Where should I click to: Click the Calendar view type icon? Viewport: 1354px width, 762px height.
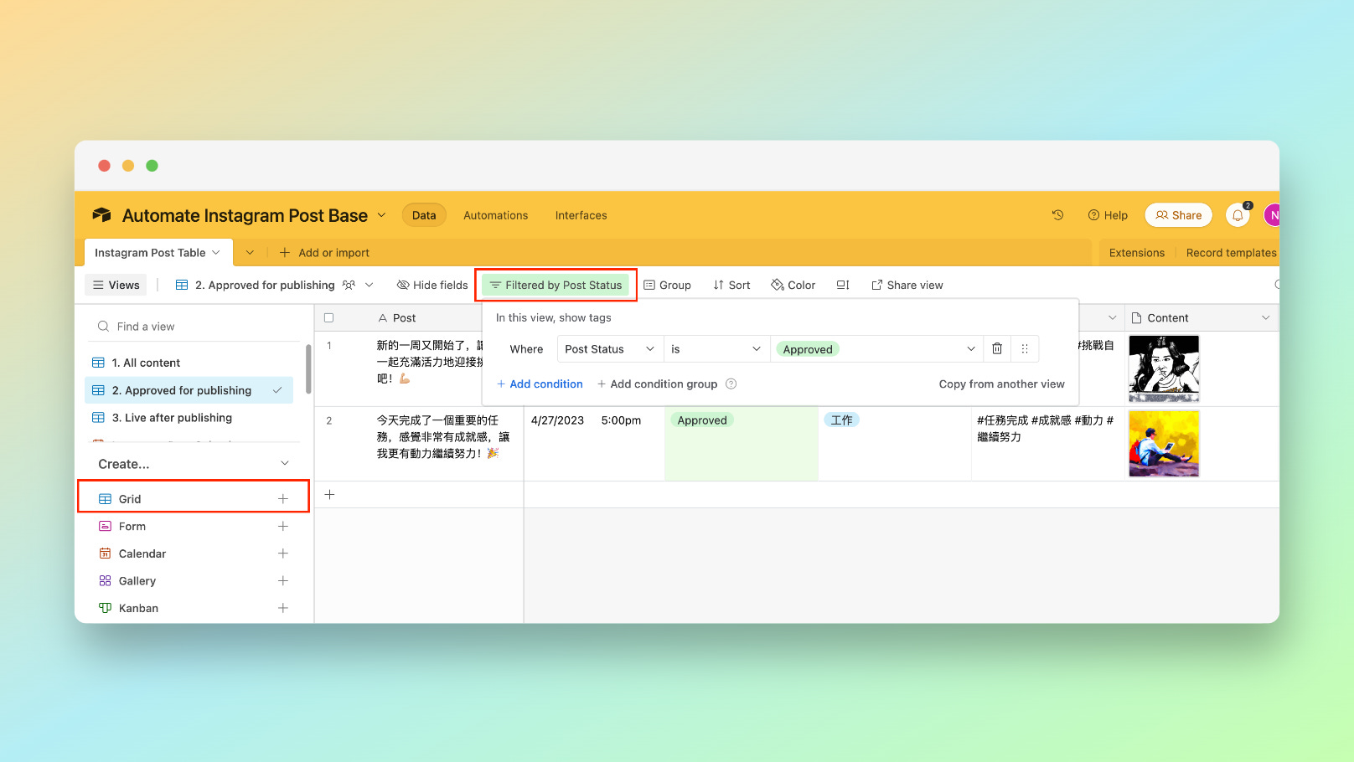click(105, 553)
